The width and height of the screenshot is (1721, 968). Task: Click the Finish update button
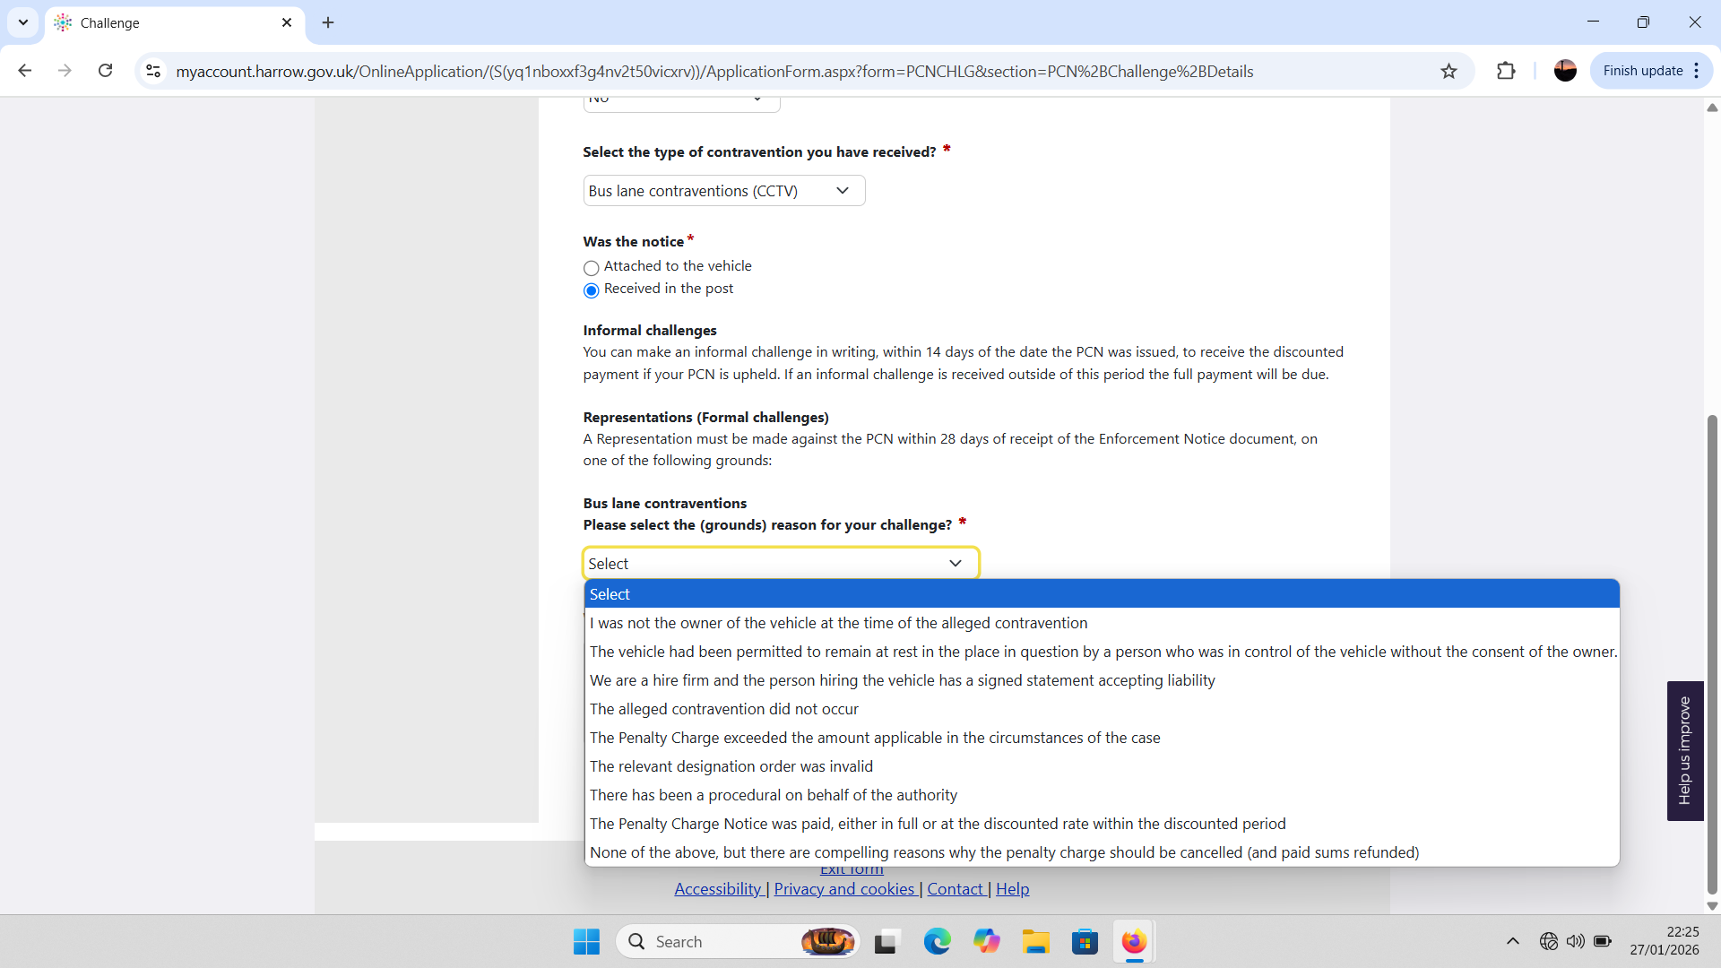tap(1642, 71)
